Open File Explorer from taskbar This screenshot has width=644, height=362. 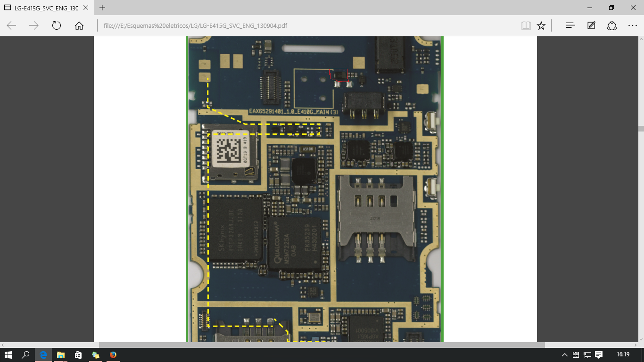(61, 355)
